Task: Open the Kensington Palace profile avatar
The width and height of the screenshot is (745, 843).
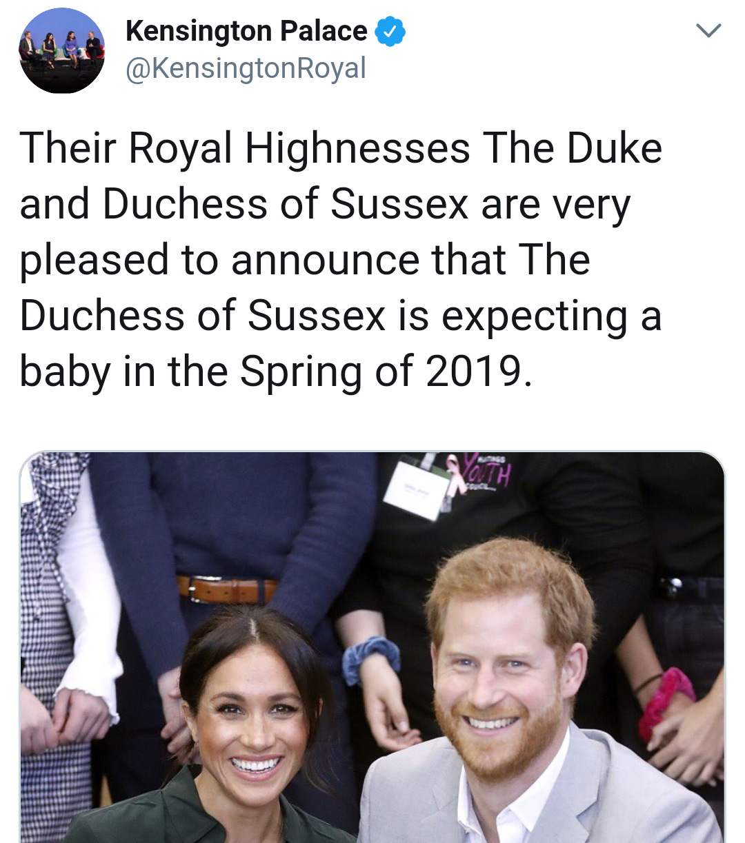Action: point(62,51)
